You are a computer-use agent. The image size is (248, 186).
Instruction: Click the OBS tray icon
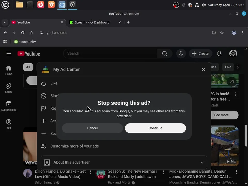point(176,5)
